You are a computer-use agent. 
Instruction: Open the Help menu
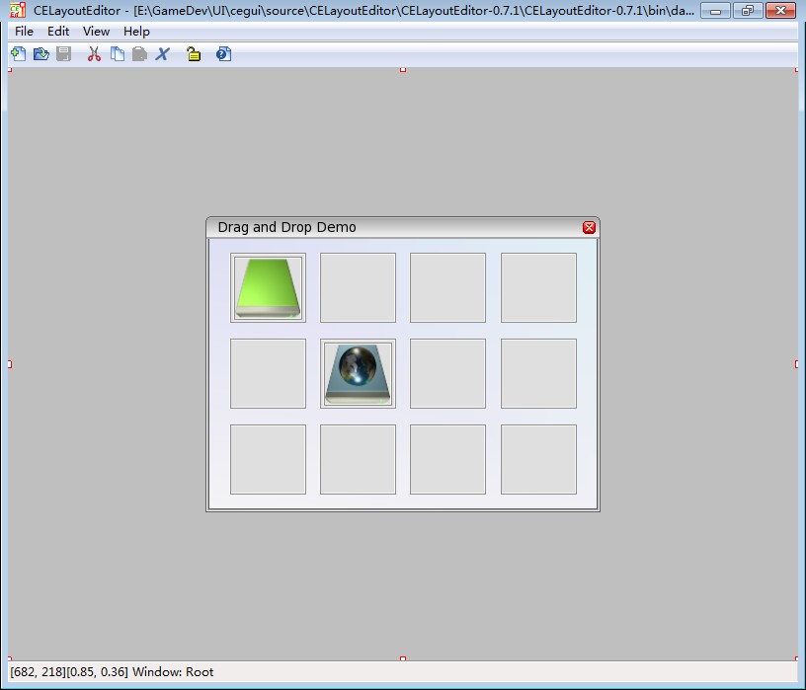click(x=136, y=32)
